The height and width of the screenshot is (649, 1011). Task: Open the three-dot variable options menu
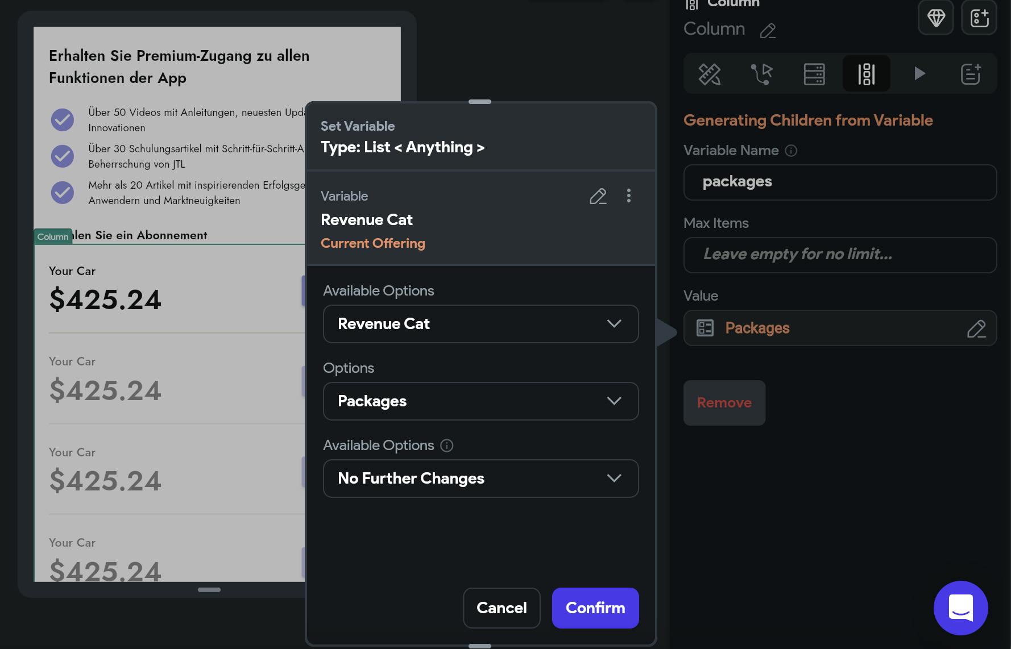click(628, 196)
